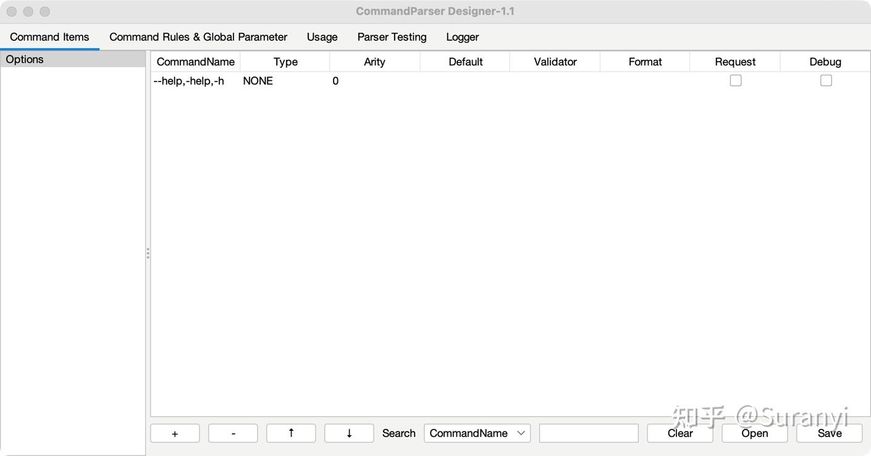Click the Open button to load a file

(754, 433)
